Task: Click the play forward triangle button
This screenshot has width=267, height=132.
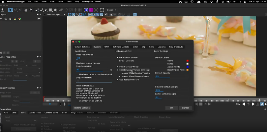Action: [x=210, y=104]
